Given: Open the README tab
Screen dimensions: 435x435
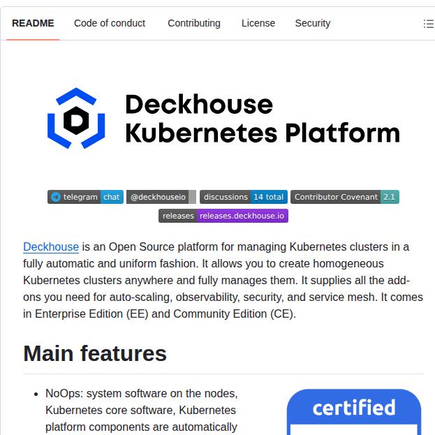Looking at the screenshot, I should [x=33, y=23].
